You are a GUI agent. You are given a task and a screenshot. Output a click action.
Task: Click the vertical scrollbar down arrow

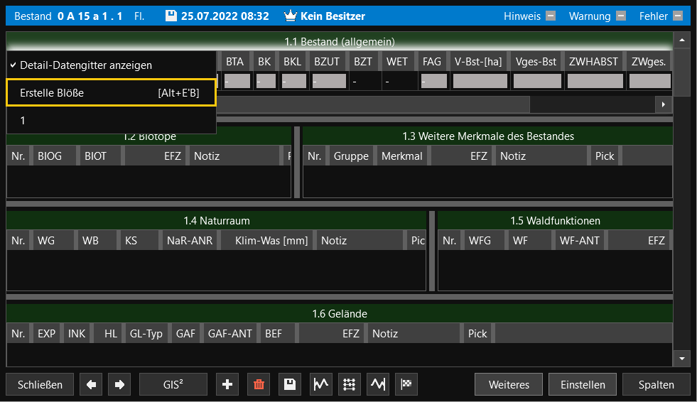(x=682, y=359)
